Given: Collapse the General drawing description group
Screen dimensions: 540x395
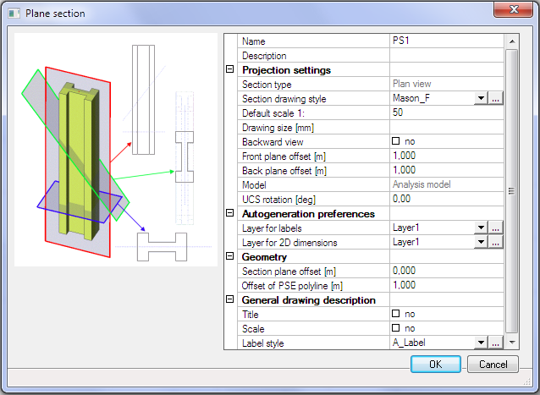Looking at the screenshot, I should [x=230, y=300].
